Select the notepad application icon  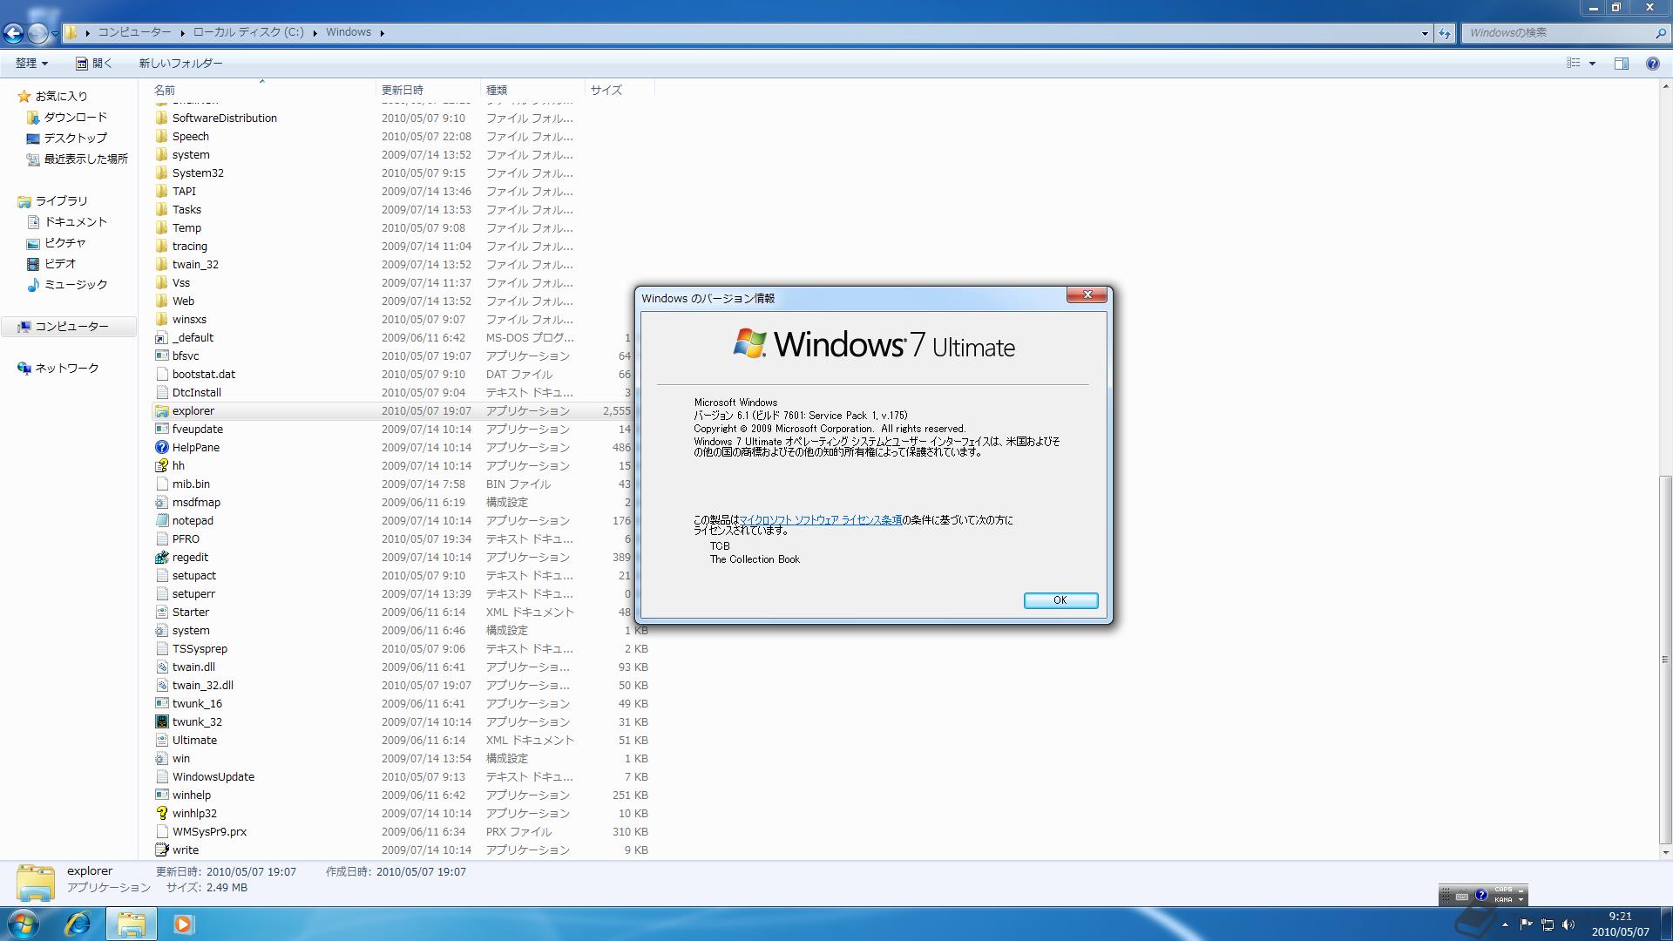[161, 521]
